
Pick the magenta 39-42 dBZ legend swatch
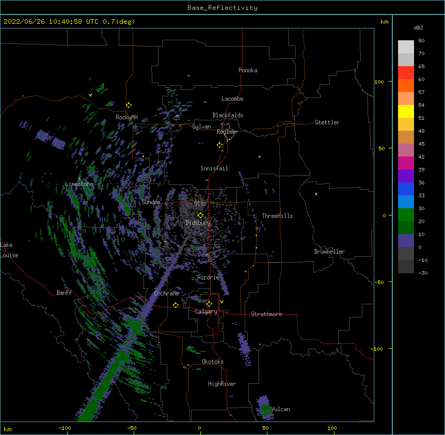[406, 163]
